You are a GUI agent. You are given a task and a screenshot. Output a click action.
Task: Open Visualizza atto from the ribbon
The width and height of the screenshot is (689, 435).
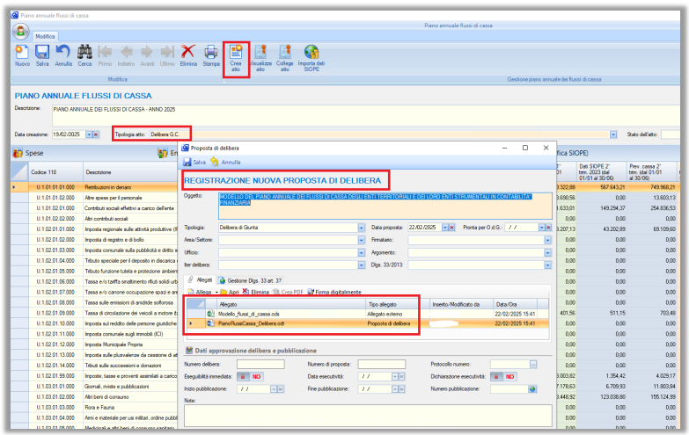click(260, 57)
